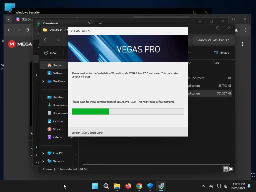
Task: Sort files by the Size column
Action: (x=223, y=63)
